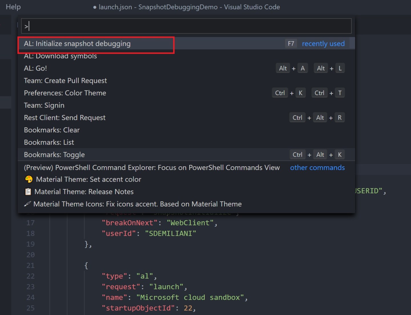Open Material Theme: Release Notes
The width and height of the screenshot is (411, 315).
click(x=186, y=192)
